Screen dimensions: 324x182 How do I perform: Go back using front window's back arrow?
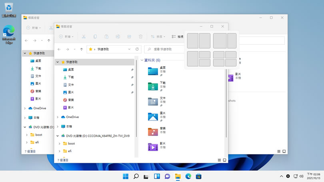[59, 49]
